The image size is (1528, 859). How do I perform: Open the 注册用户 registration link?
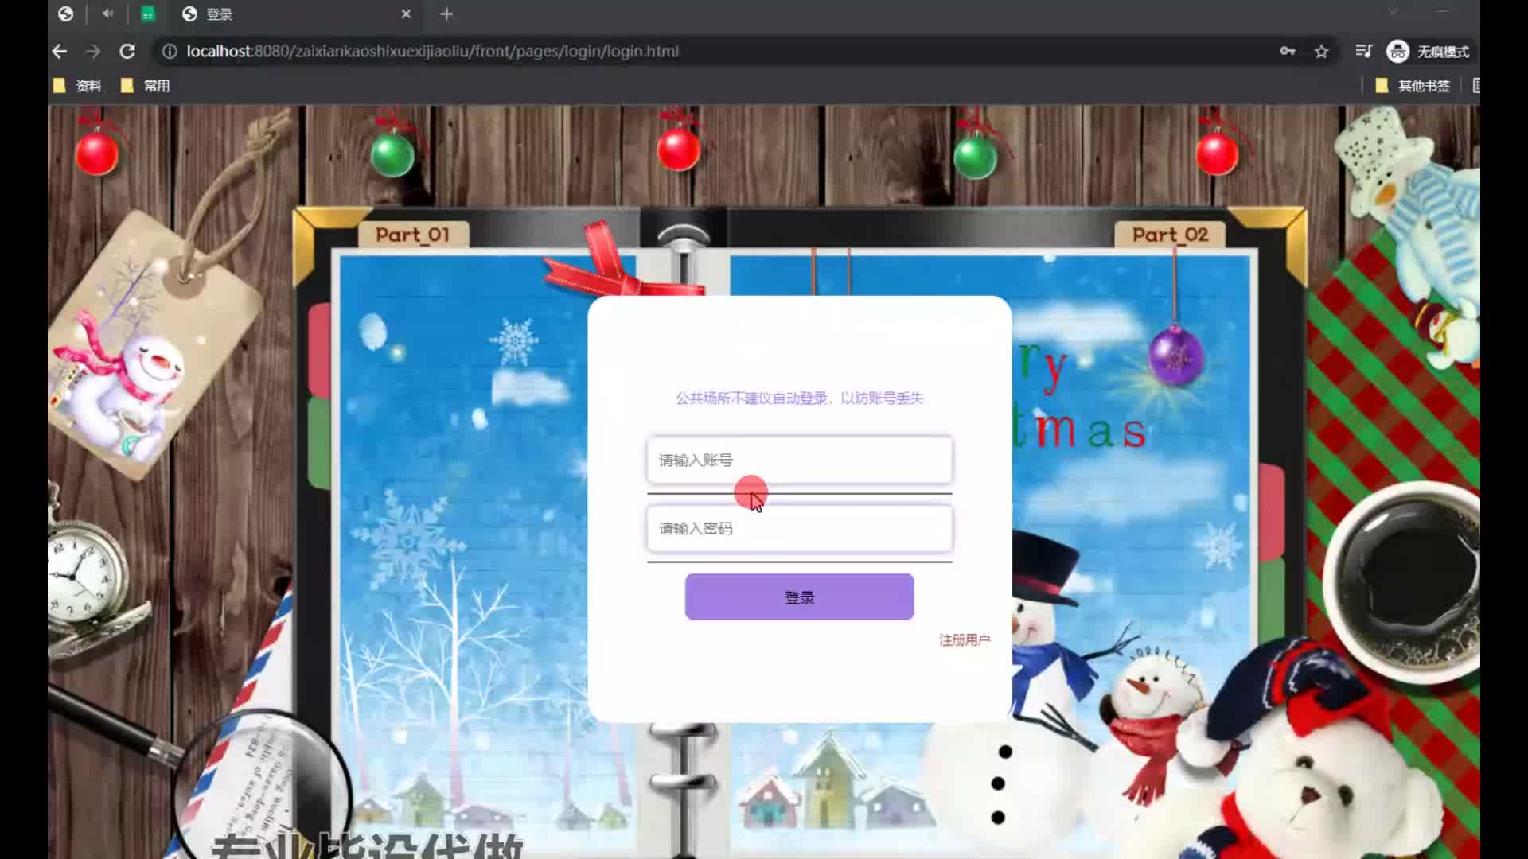[x=964, y=639]
